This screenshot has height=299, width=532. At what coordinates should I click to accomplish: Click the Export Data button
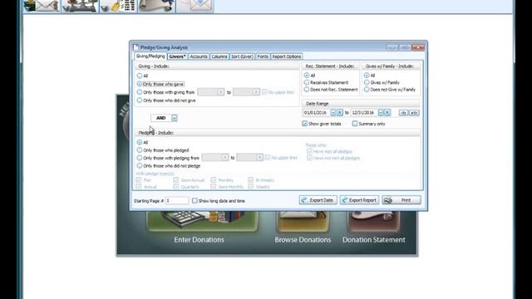point(318,200)
